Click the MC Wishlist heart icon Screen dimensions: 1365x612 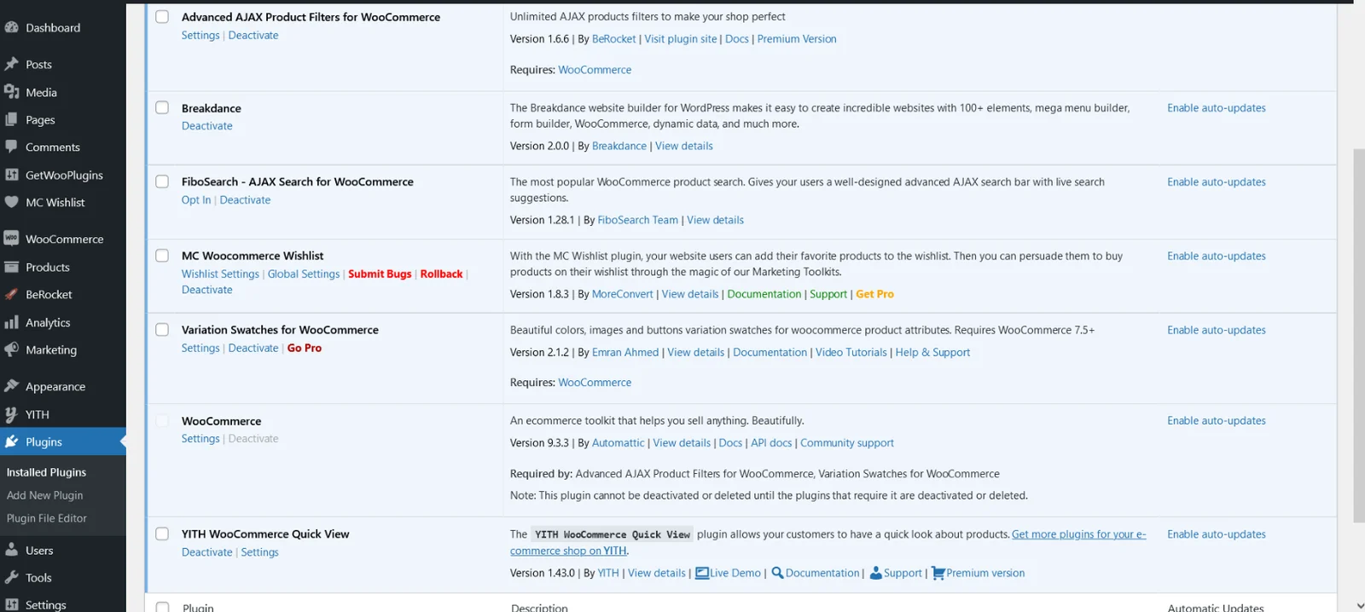11,202
